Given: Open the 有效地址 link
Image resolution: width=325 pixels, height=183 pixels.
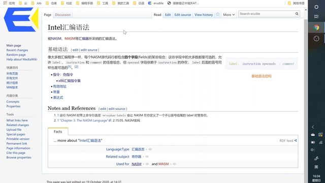Looking at the screenshot, I should pos(60,86).
